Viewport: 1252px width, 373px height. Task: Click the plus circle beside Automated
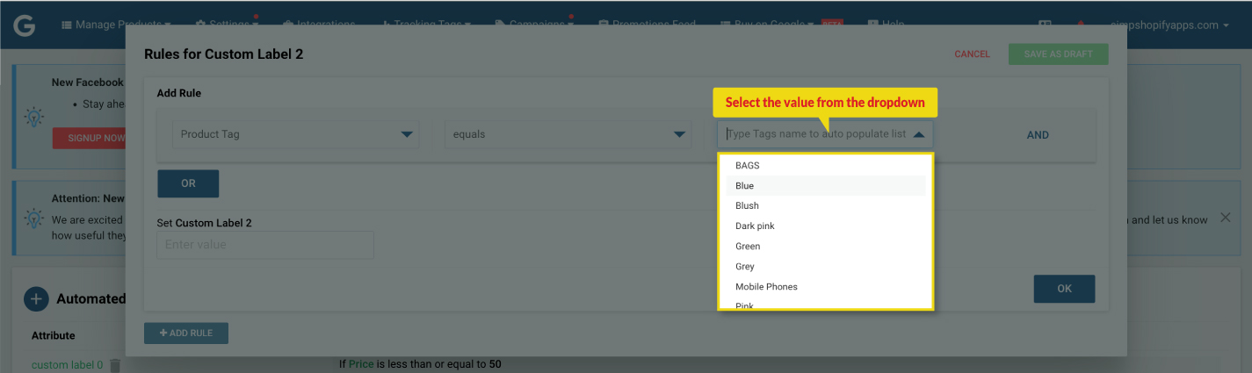(x=36, y=299)
